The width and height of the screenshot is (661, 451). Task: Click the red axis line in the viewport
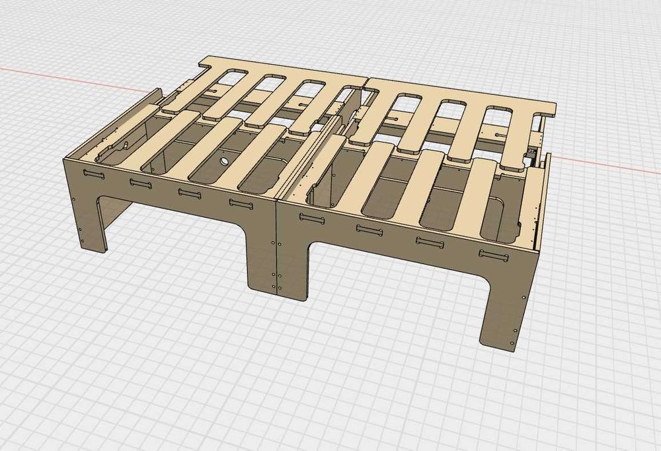(76, 79)
